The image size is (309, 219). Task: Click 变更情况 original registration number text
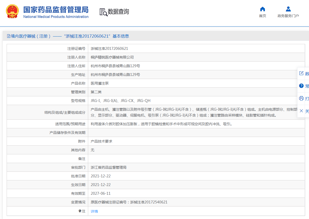[x=129, y=202]
